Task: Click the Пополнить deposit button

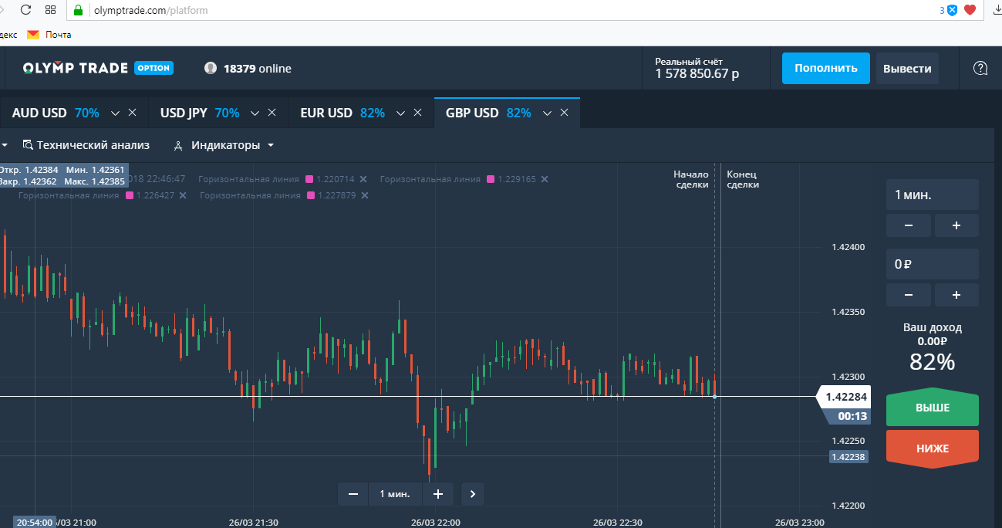Action: tap(826, 68)
